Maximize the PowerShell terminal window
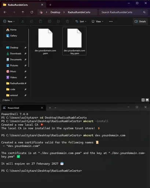Image resolution: width=150 pixels, height=188 pixels. [137, 107]
